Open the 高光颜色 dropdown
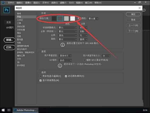150x113 pixels. pyautogui.click(x=94, y=18)
